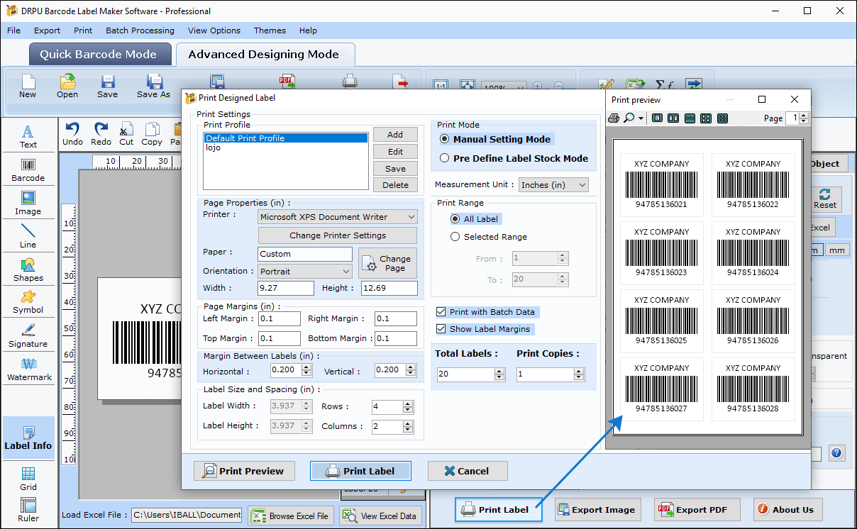Click Total Labels spinner arrows
Image resolution: width=857 pixels, height=529 pixels.
click(x=499, y=374)
